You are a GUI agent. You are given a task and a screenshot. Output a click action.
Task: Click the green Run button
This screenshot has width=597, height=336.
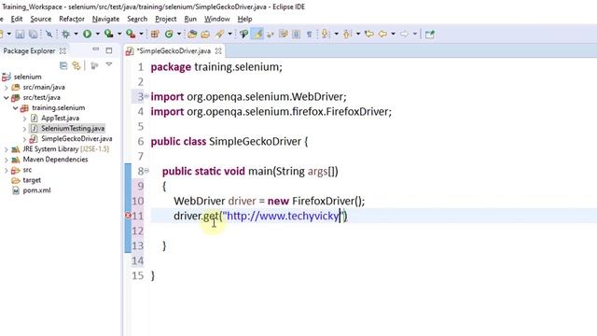(x=87, y=35)
